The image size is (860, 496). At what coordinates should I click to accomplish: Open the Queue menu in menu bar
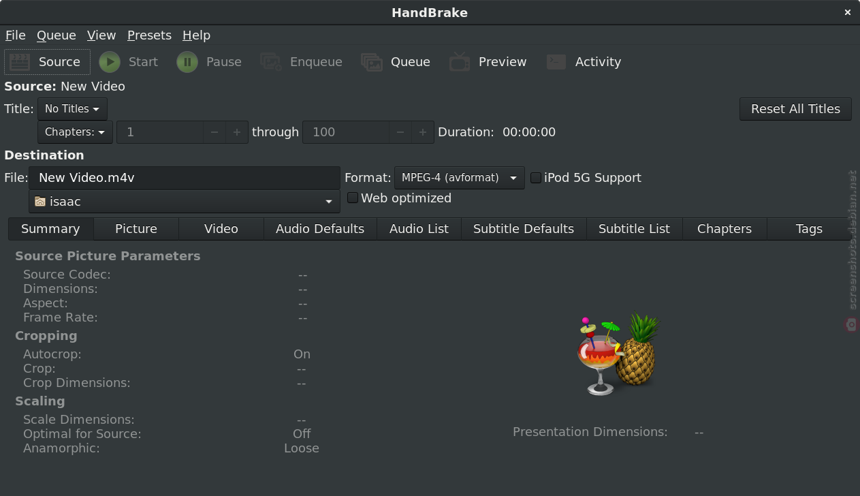coord(56,35)
